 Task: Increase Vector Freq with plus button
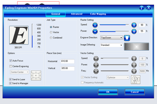tap(134, 71)
